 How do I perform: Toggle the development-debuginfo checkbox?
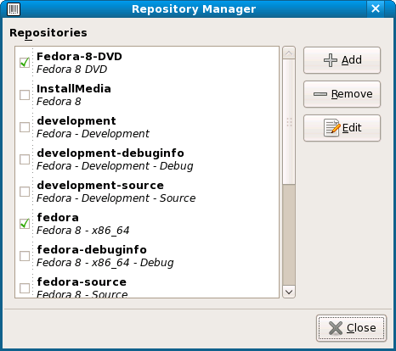pyautogui.click(x=25, y=159)
